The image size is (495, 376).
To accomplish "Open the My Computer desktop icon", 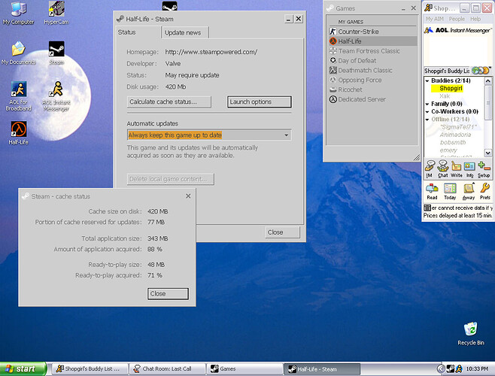I will click(x=18, y=13).
